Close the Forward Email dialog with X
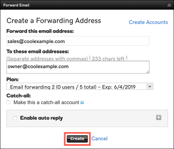The width and height of the screenshot is (174, 149). click(169, 5)
